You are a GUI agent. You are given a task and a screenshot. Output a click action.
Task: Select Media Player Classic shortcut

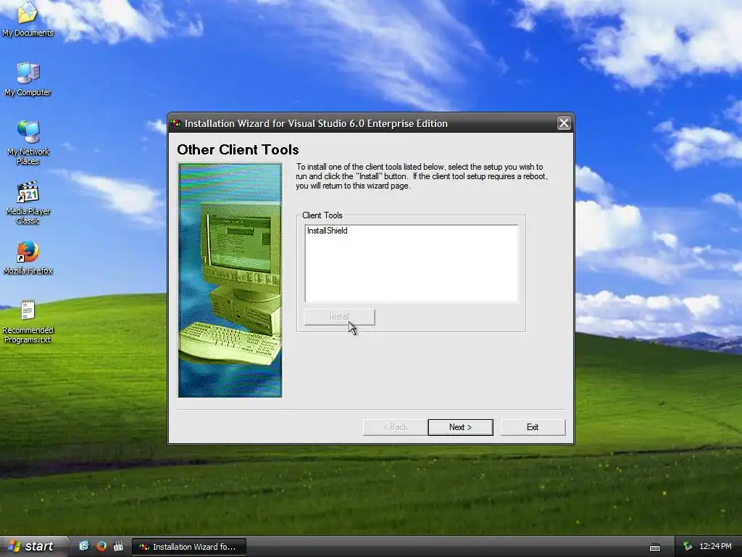tap(28, 203)
